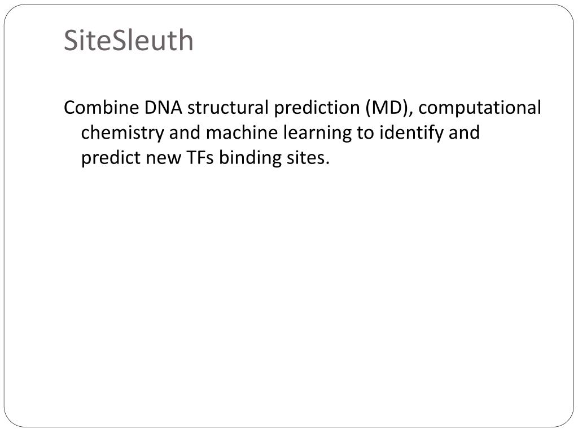Click the word to before identify

(x=366, y=133)
